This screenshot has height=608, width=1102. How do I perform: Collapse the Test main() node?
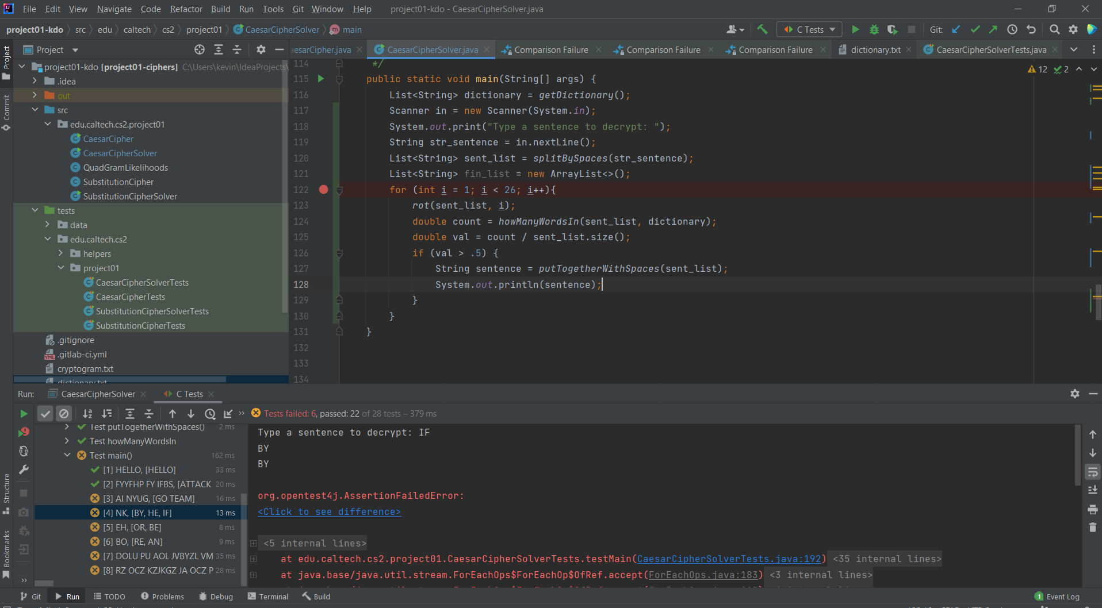67,455
